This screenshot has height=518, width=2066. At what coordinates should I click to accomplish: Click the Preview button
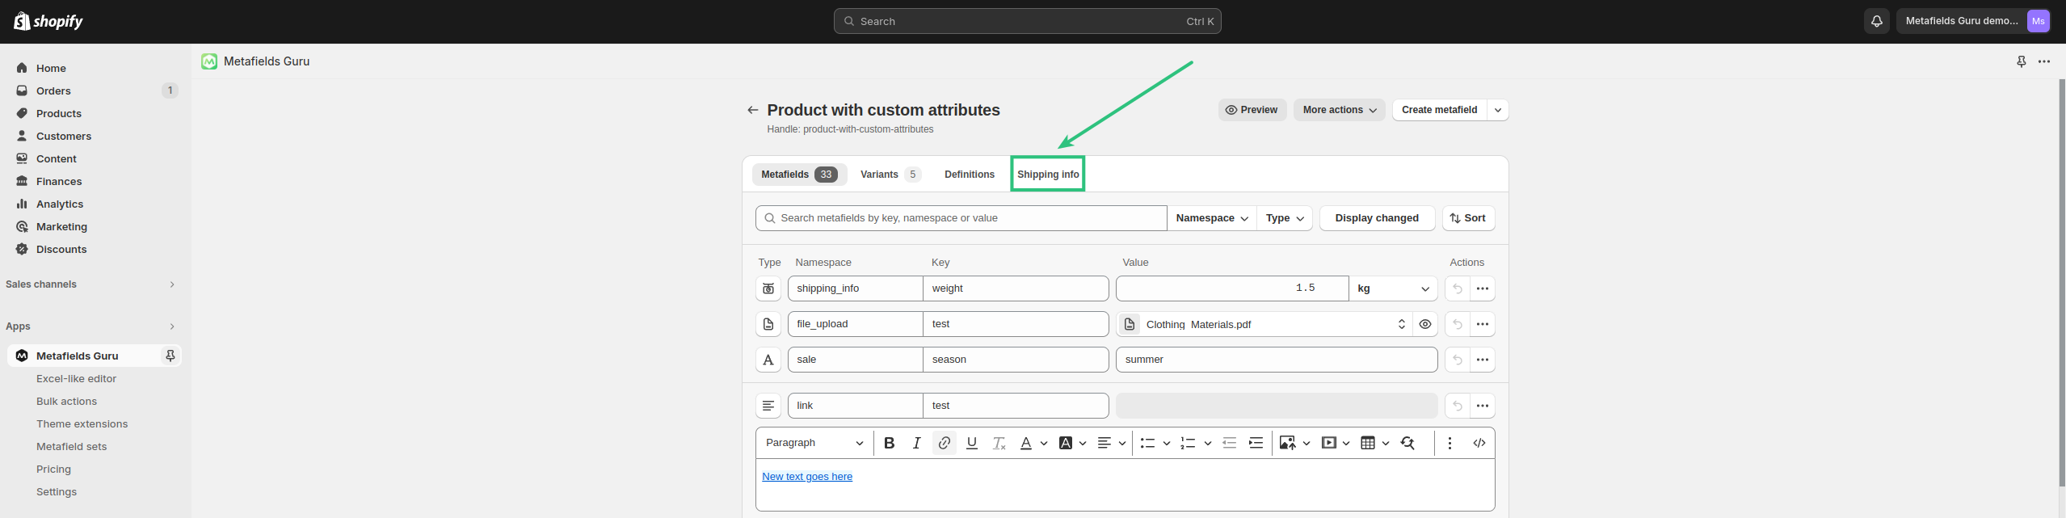1252,110
